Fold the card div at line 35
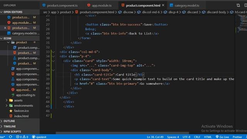 pyautogui.click(x=54, y=61)
